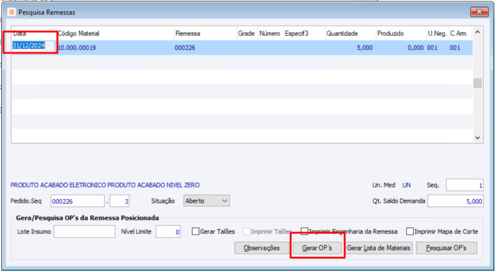Screen dimensions: 501x272
Task: Click the scroll down arrow of the grid
Action: 477,138
